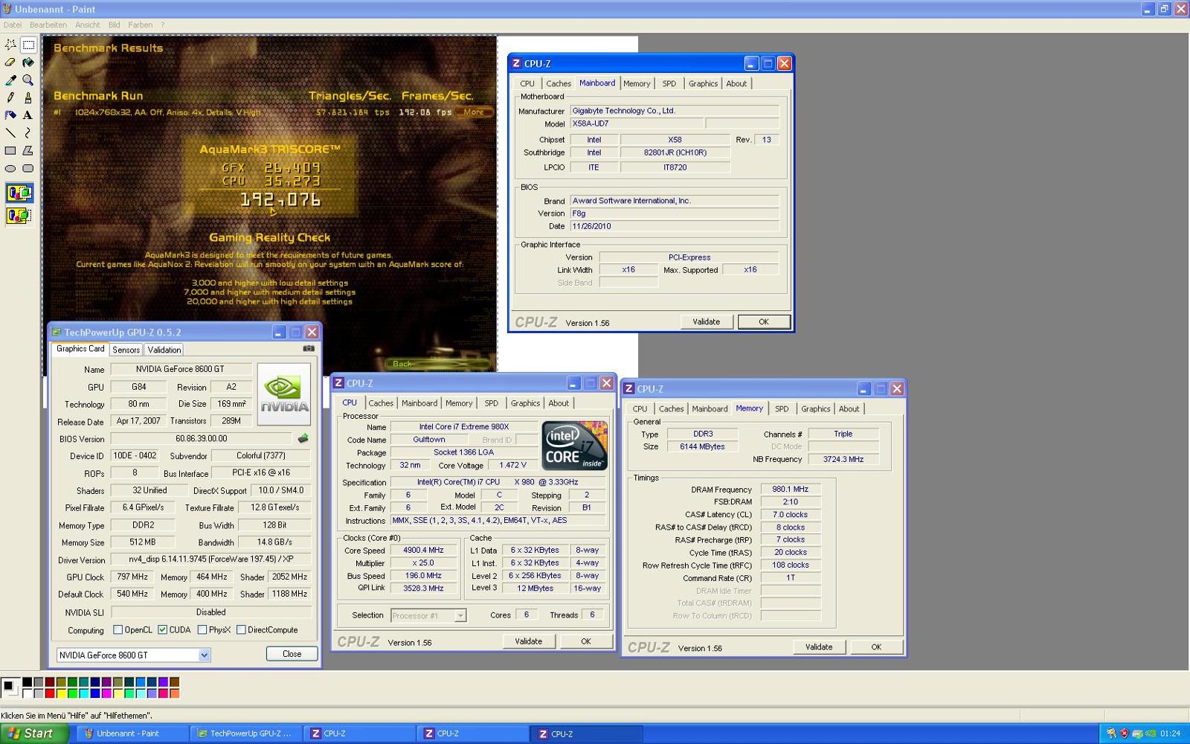1190x744 pixels.
Task: Click the NVIDIA logo in GPU-Z
Action: (284, 394)
